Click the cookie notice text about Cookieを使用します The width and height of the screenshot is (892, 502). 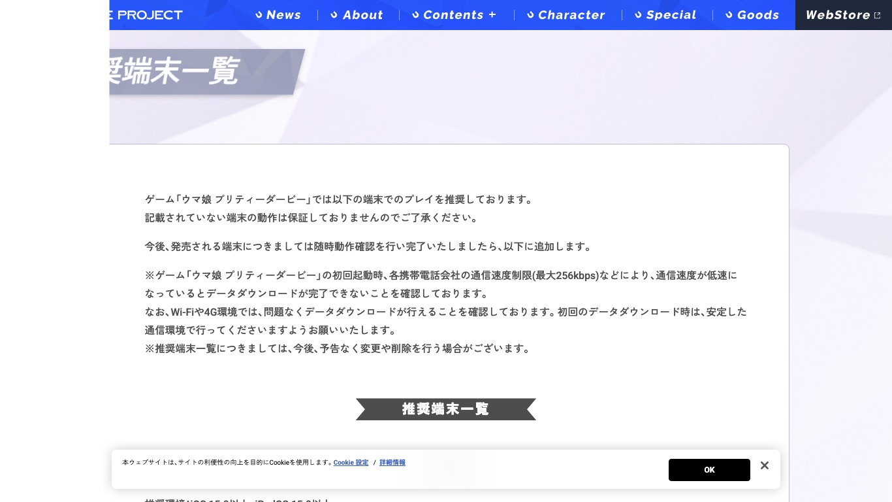coord(227,463)
